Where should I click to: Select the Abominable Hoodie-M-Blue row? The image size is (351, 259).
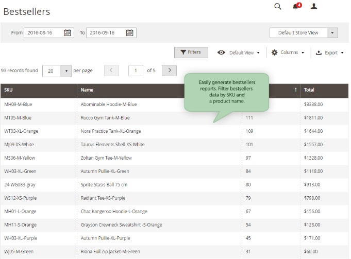point(109,105)
